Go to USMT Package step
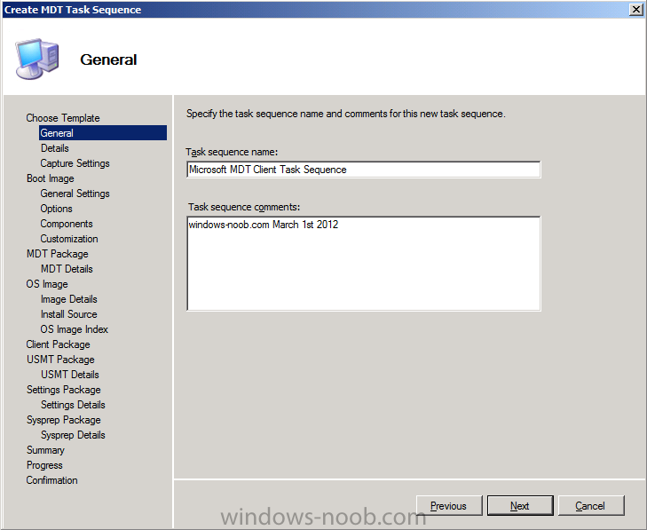This screenshot has width=647, height=530. 60,360
